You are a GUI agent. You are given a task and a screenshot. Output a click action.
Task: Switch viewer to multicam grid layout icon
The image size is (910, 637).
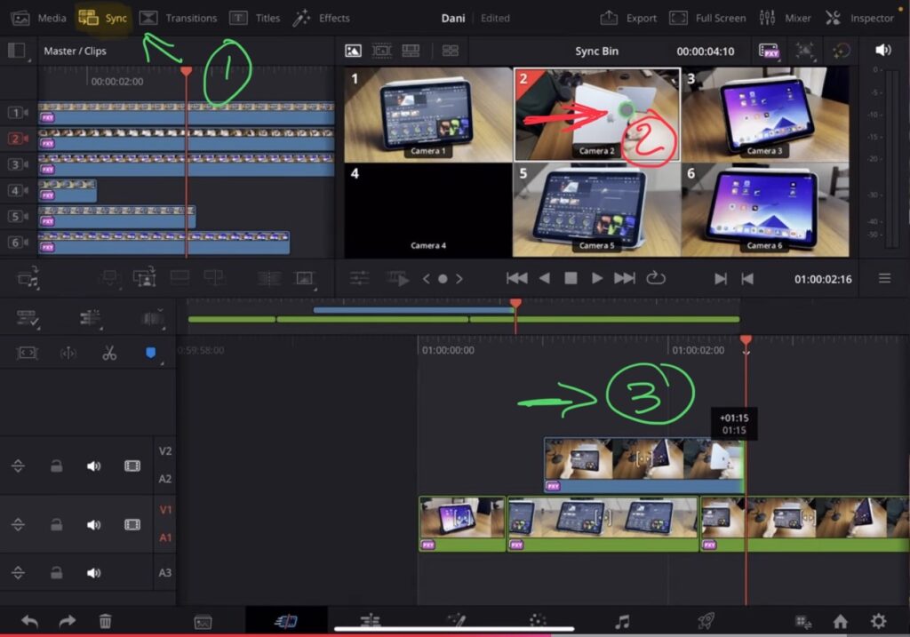pos(450,51)
